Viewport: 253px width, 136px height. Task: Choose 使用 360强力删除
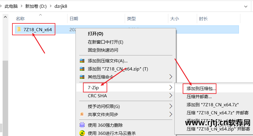click(105, 125)
